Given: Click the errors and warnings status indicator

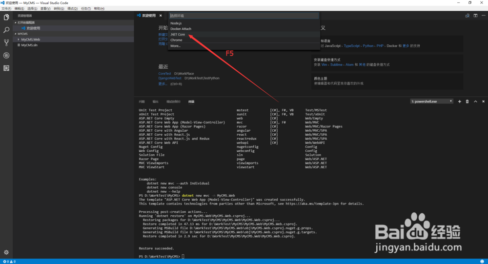Looking at the screenshot, I should (x=9, y=262).
